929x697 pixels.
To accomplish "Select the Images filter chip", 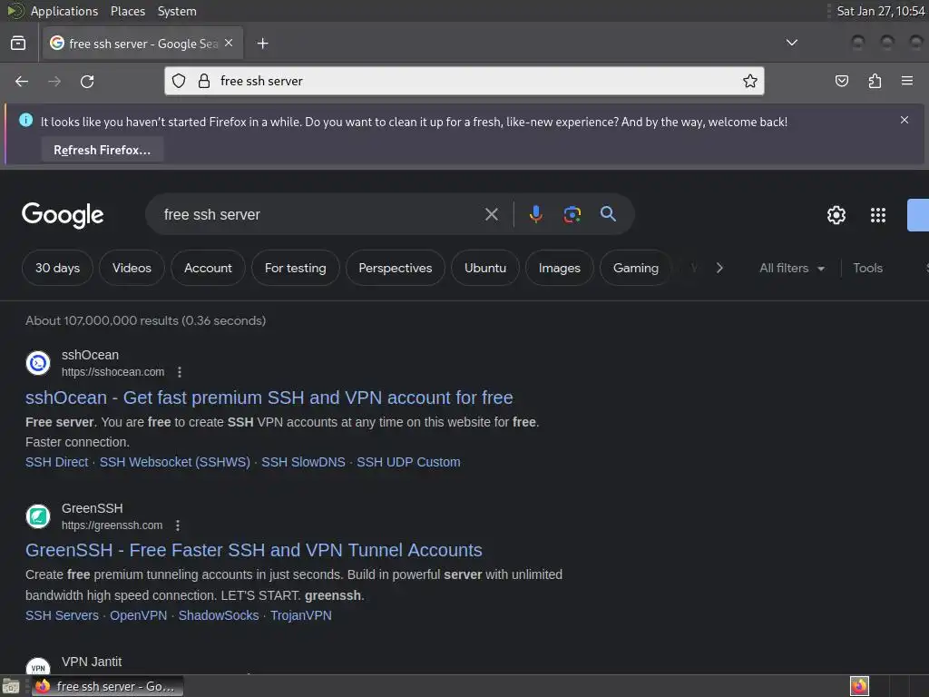I will tap(559, 268).
